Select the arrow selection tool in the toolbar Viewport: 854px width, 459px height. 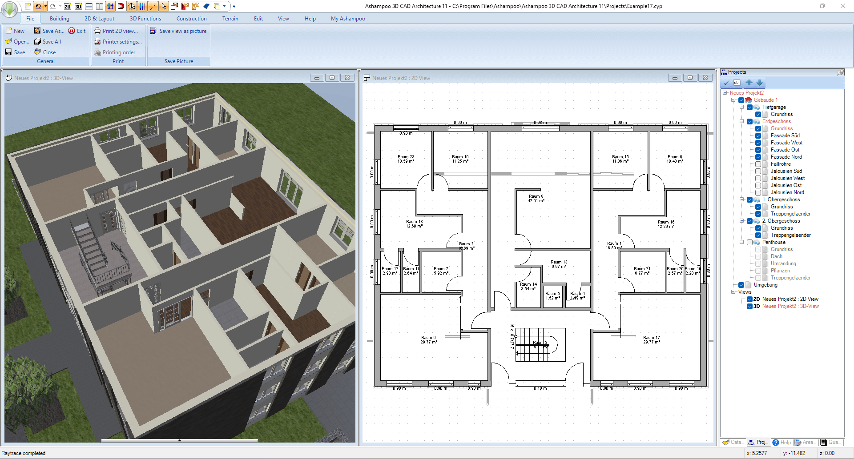click(x=163, y=7)
